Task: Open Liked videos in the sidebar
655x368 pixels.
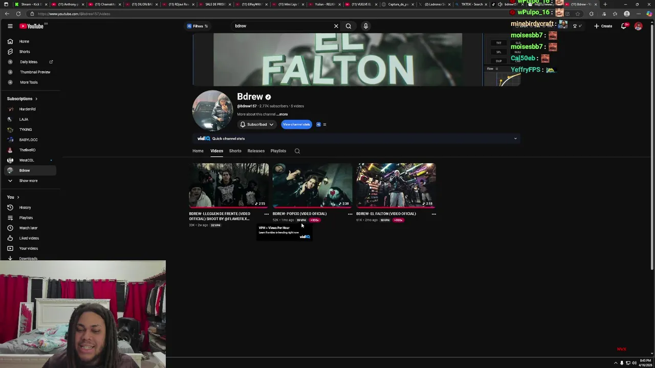Action: point(31,238)
